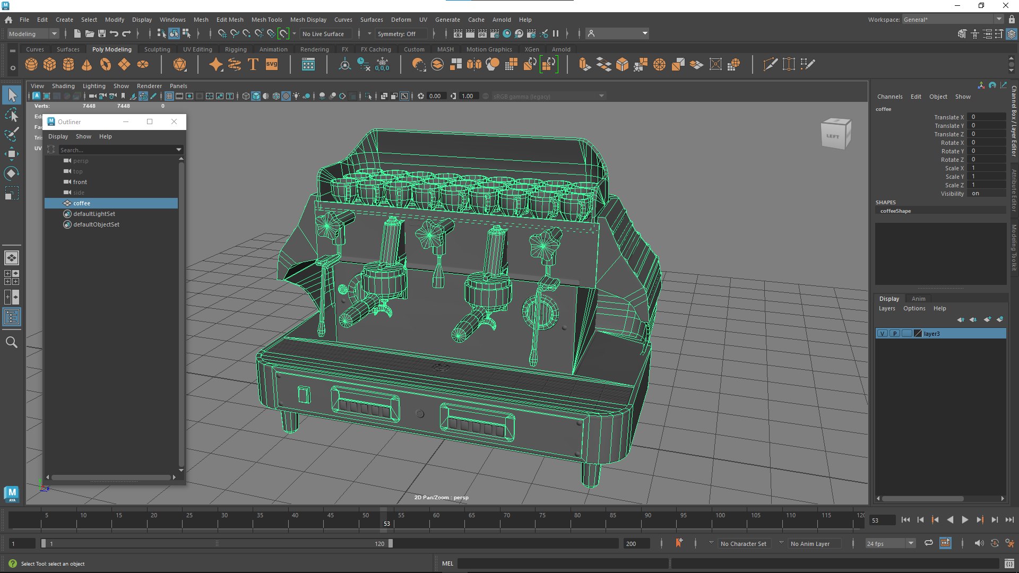Image resolution: width=1019 pixels, height=573 pixels.
Task: Click the Outliner horizontal scrollbar
Action: click(110, 477)
